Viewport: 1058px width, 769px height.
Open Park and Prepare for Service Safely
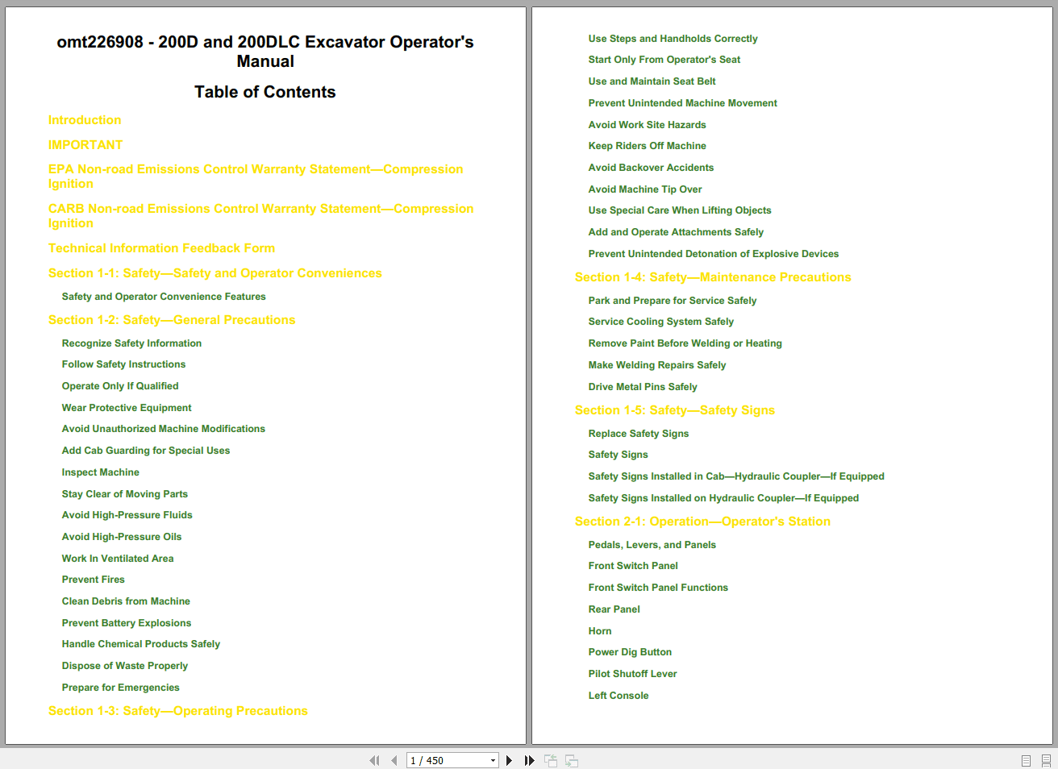pos(673,301)
